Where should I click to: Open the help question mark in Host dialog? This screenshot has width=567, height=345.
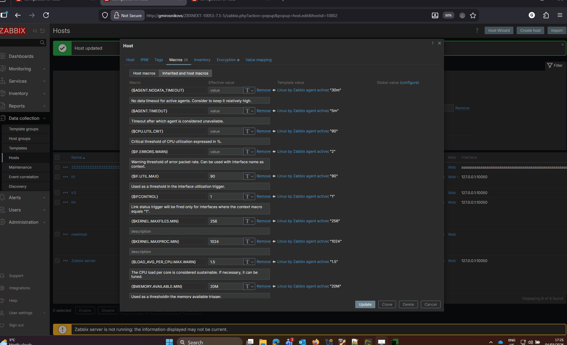click(432, 43)
